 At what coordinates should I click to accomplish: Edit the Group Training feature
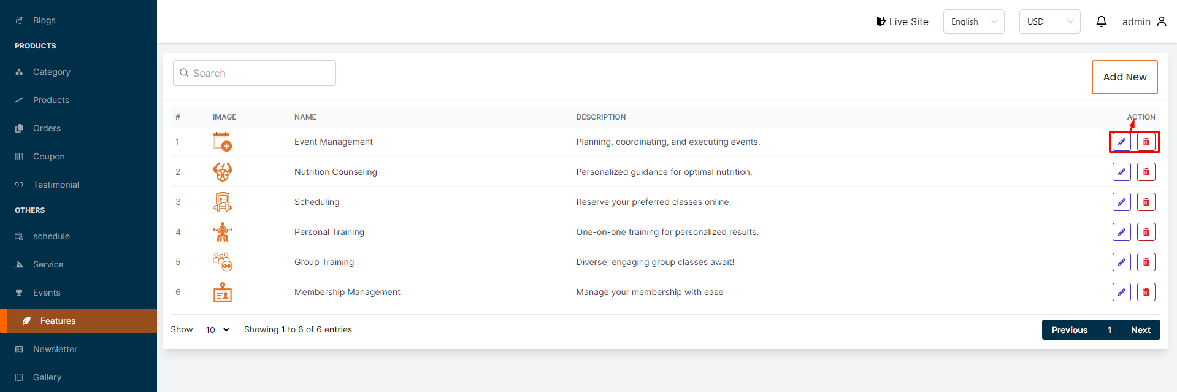(1121, 262)
